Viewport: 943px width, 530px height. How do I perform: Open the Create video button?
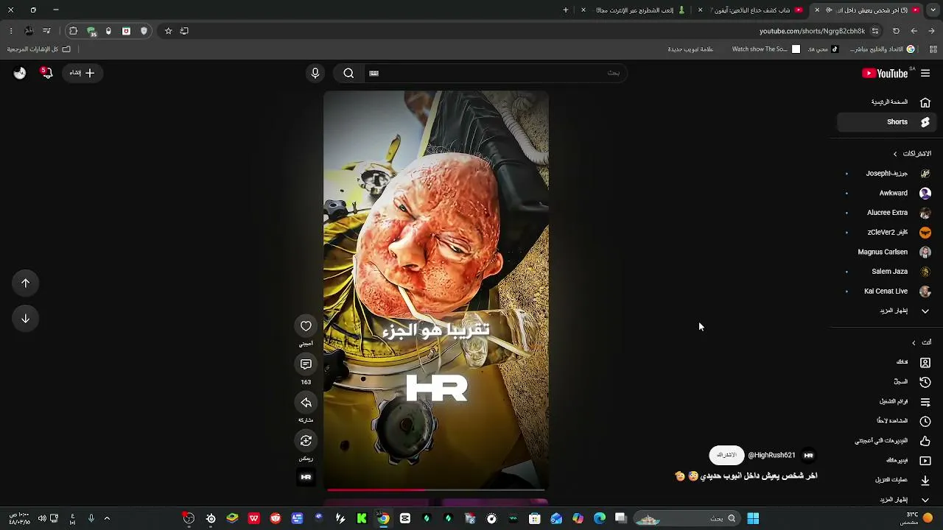(x=82, y=73)
